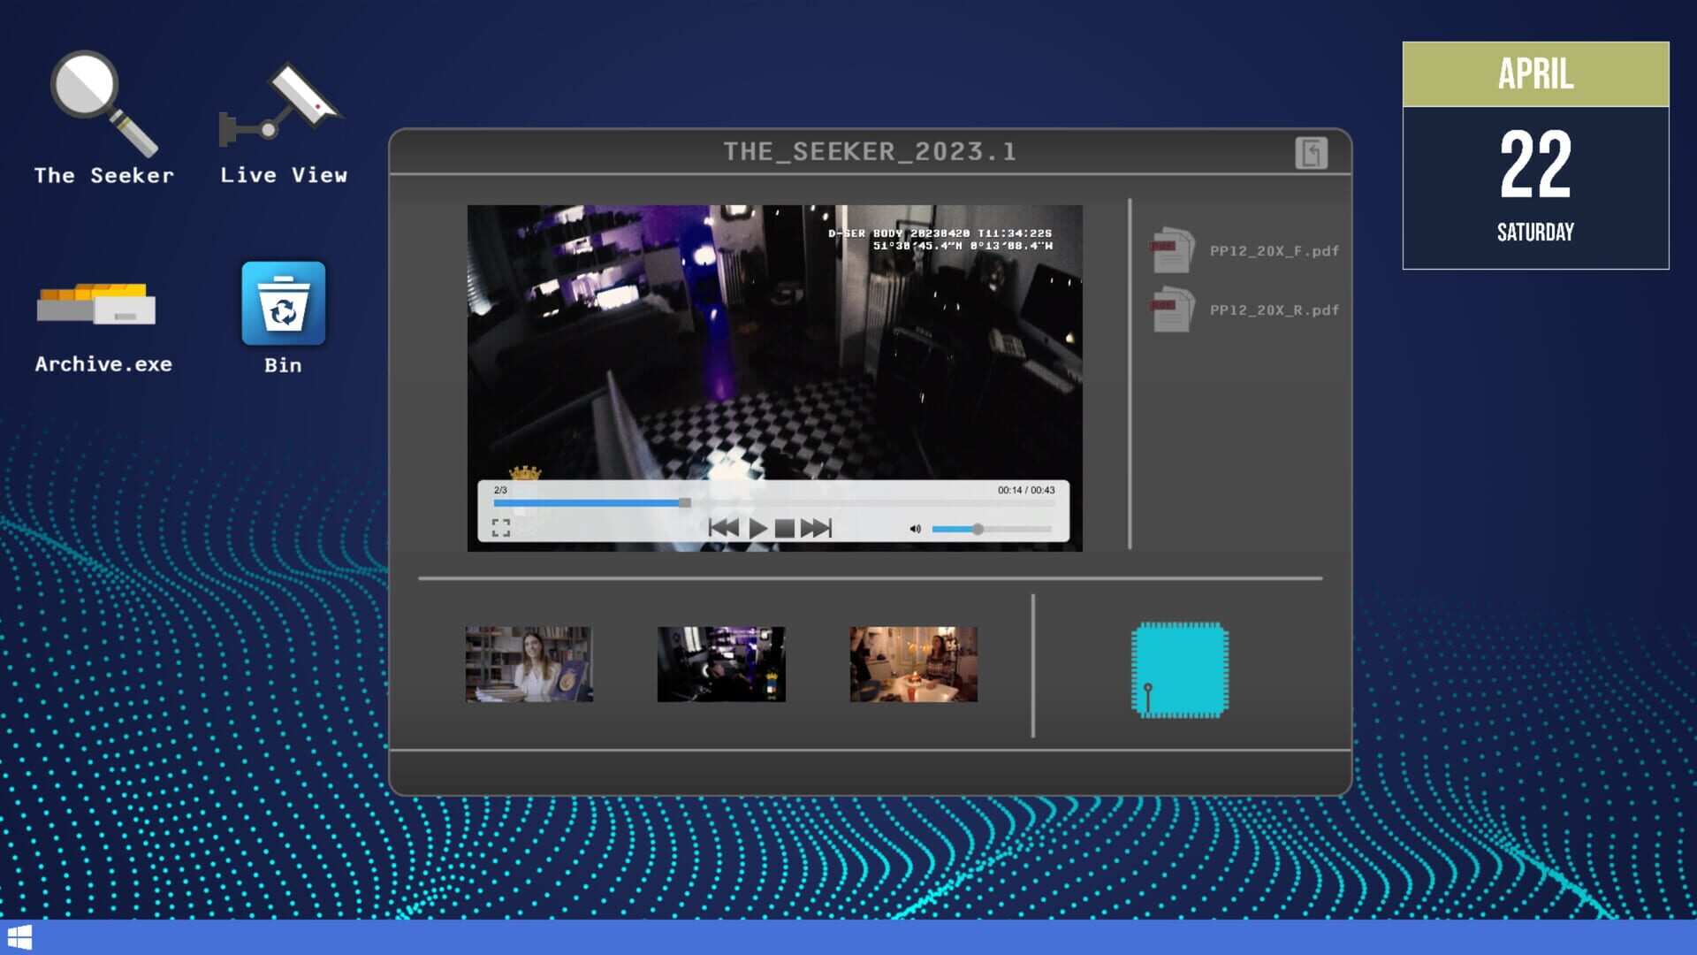Play the current video
Viewport: 1697px width, 955px height.
757,528
